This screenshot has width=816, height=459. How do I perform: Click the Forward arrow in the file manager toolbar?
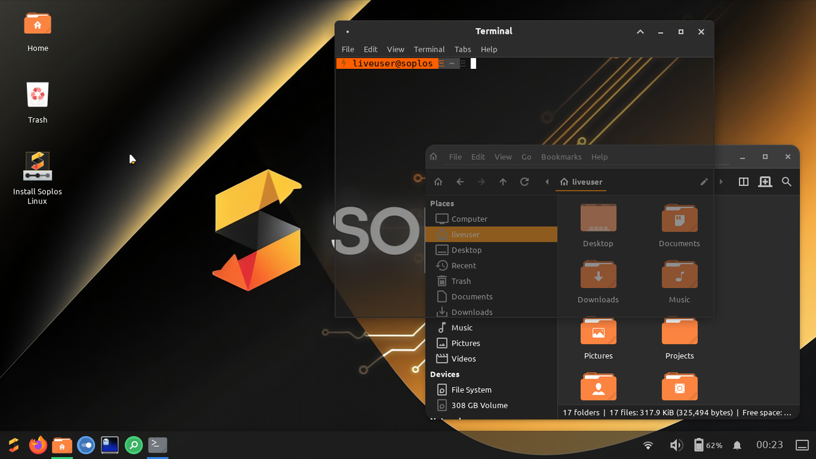point(481,182)
